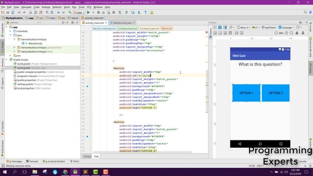Click the #03A9F4 gutter swatch on line 44
Image resolution: width=313 pixels, height=176 pixels.
coord(88,87)
